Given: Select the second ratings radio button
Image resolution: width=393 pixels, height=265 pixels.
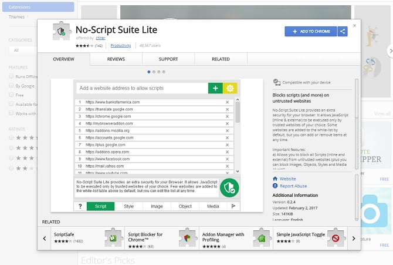Looking at the screenshot, I should click(11, 148).
